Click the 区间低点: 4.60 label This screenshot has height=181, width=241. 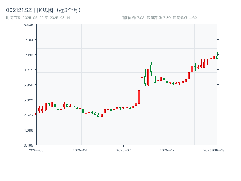pyautogui.click(x=185, y=18)
